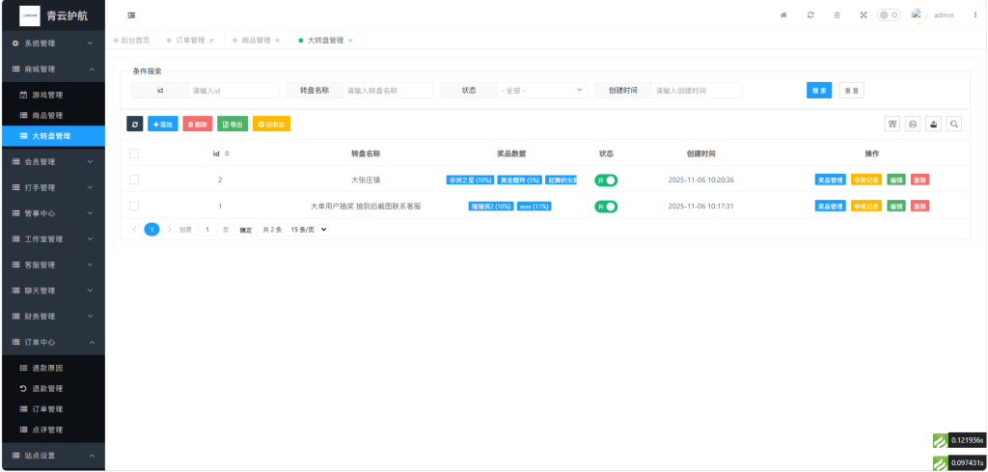The image size is (988, 472).
Task: Check the row for 大张庄镇
Action: (134, 180)
